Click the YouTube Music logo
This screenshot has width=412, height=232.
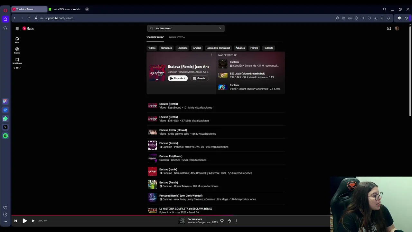(x=28, y=28)
